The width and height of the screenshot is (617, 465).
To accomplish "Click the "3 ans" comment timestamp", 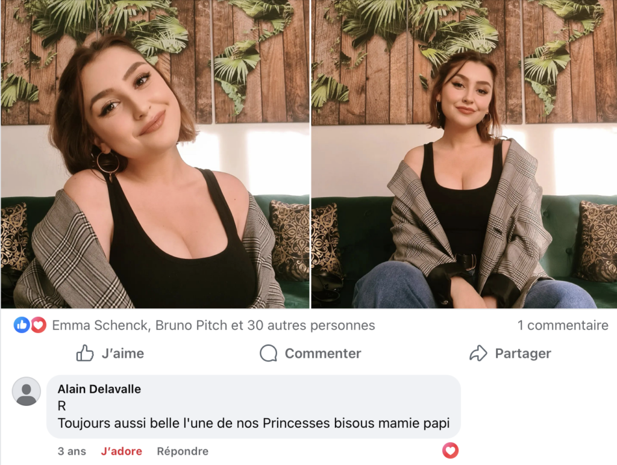I will pyautogui.click(x=72, y=451).
